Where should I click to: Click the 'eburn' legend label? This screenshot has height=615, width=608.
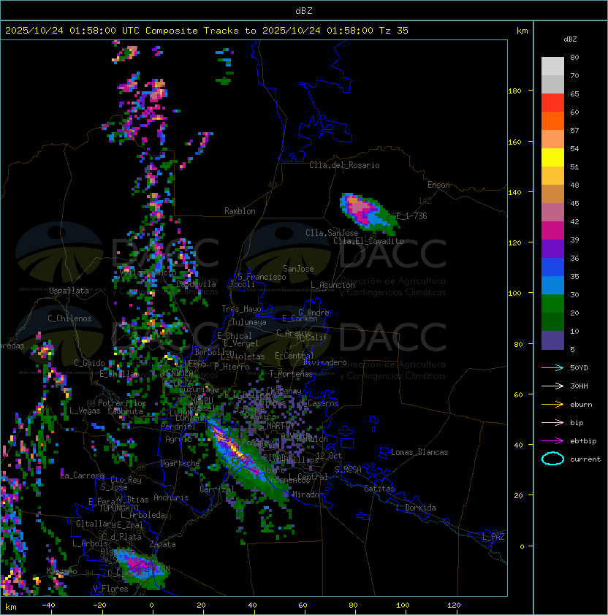click(x=581, y=405)
